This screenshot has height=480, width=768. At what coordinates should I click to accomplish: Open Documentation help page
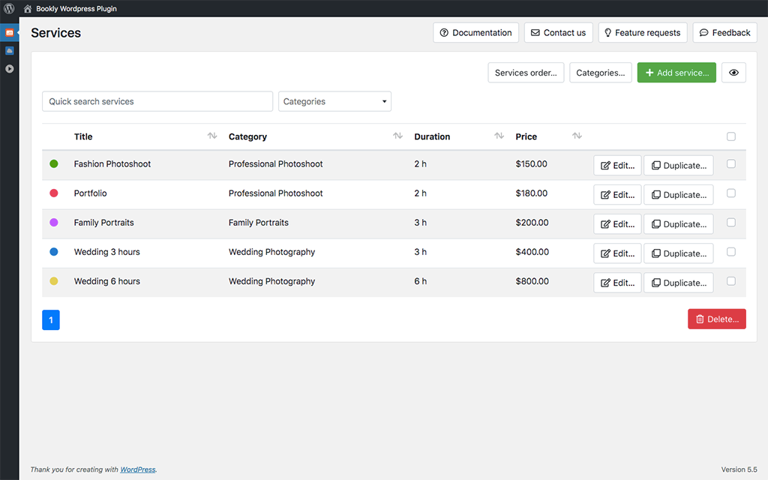475,32
